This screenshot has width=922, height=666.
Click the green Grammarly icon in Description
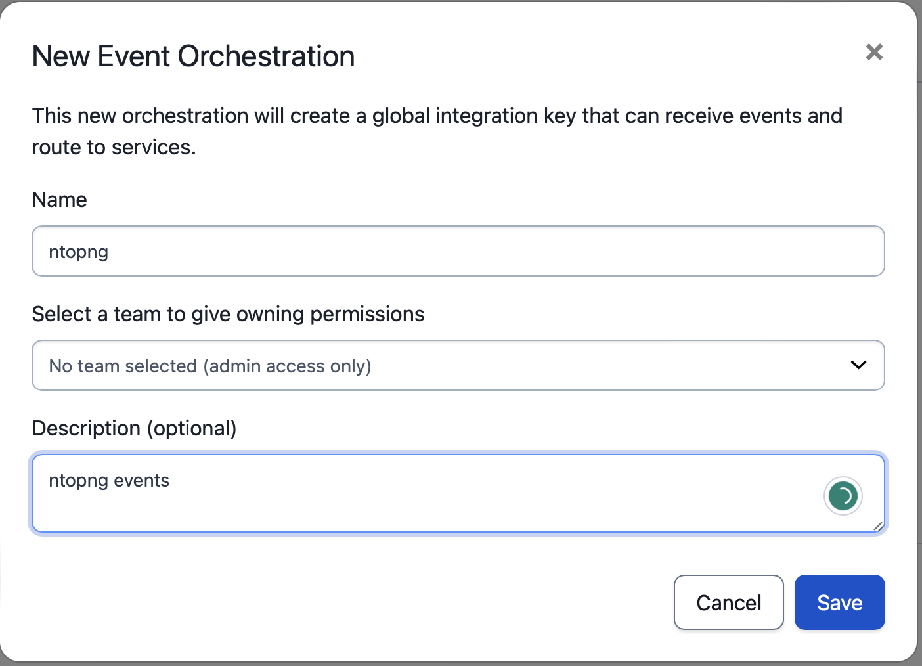(x=843, y=496)
